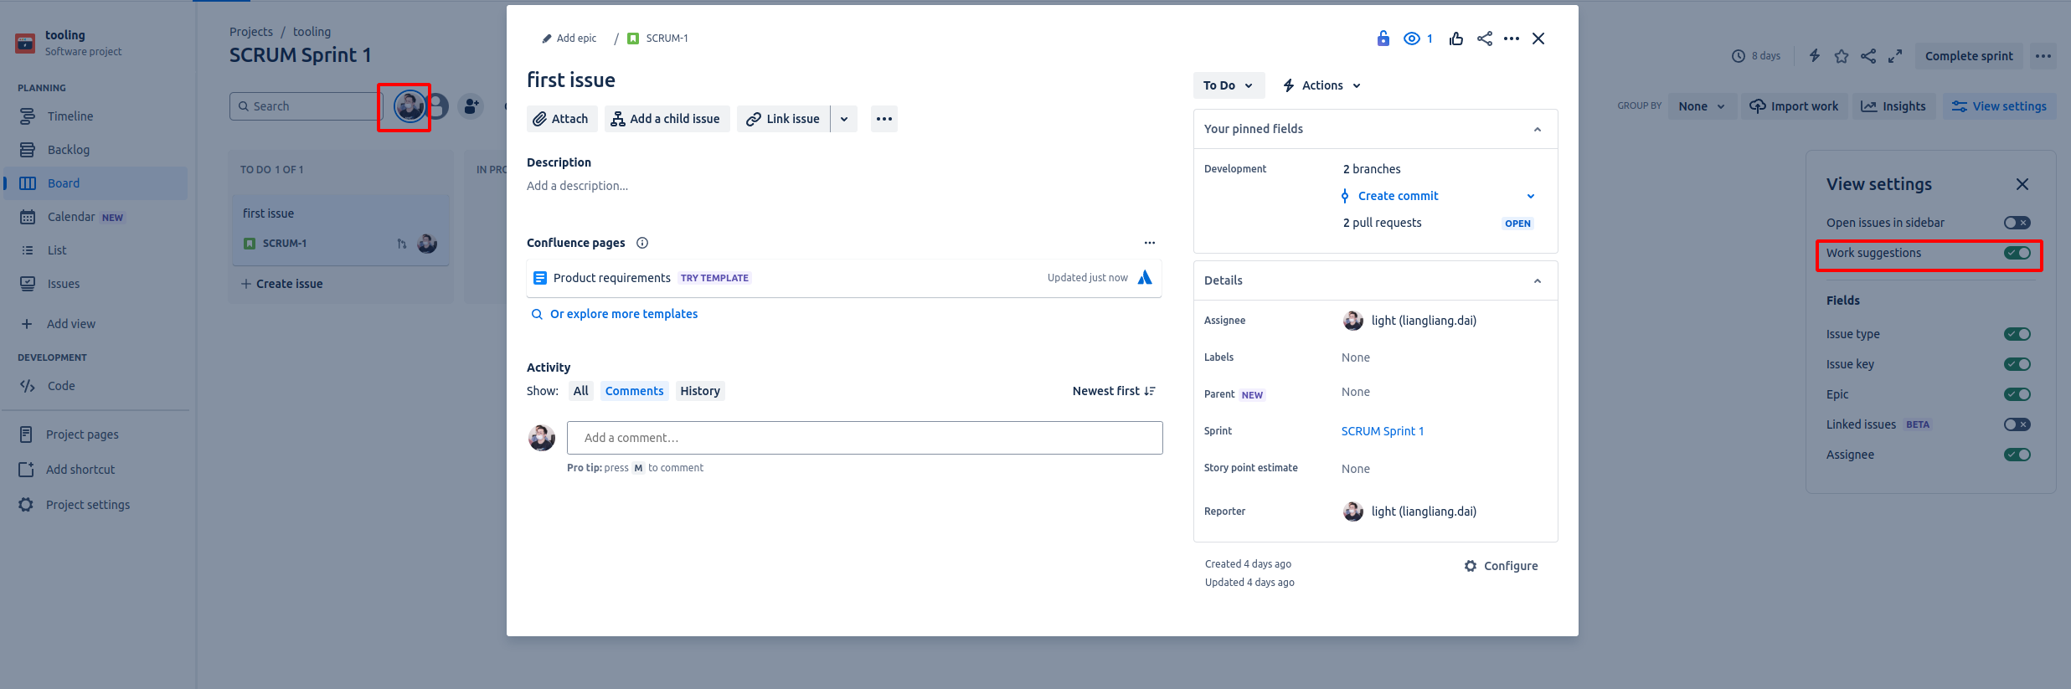Viewport: 2071px width, 689px height.
Task: Collapse the Your pinned fields section
Action: [1538, 129]
